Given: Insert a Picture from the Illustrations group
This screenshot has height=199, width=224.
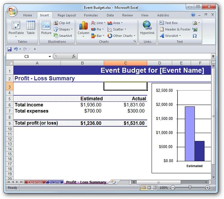Looking at the screenshot, I should [x=46, y=28].
